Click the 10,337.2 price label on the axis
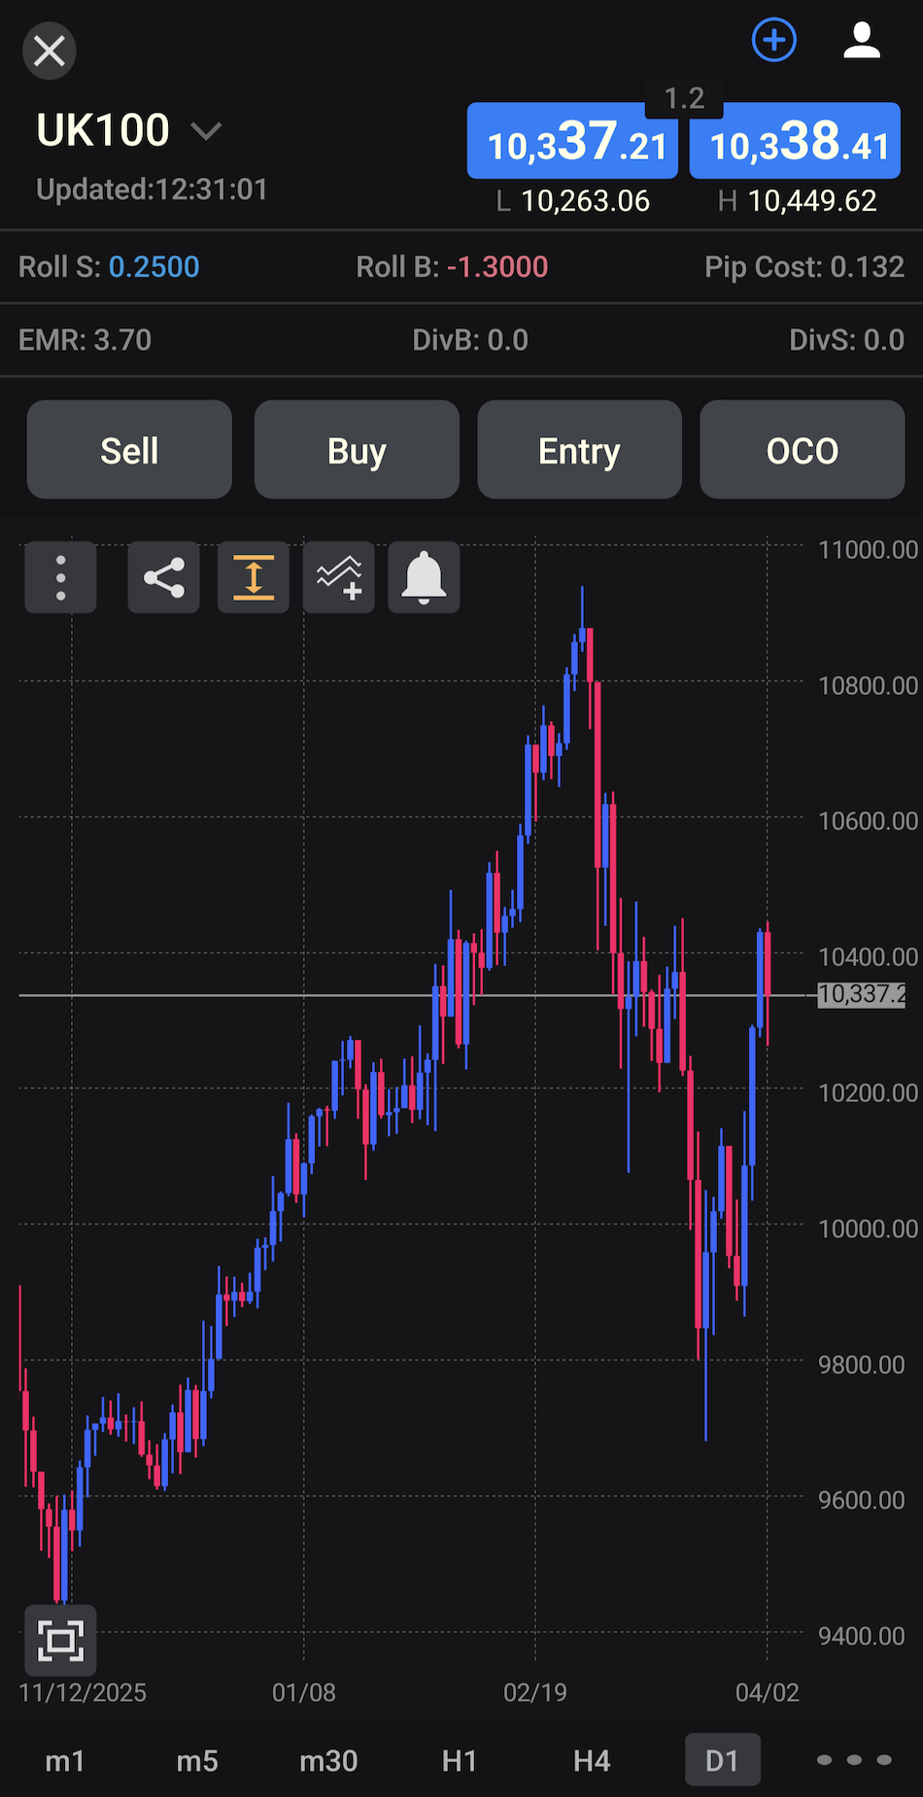Image resolution: width=923 pixels, height=1797 pixels. click(x=861, y=995)
